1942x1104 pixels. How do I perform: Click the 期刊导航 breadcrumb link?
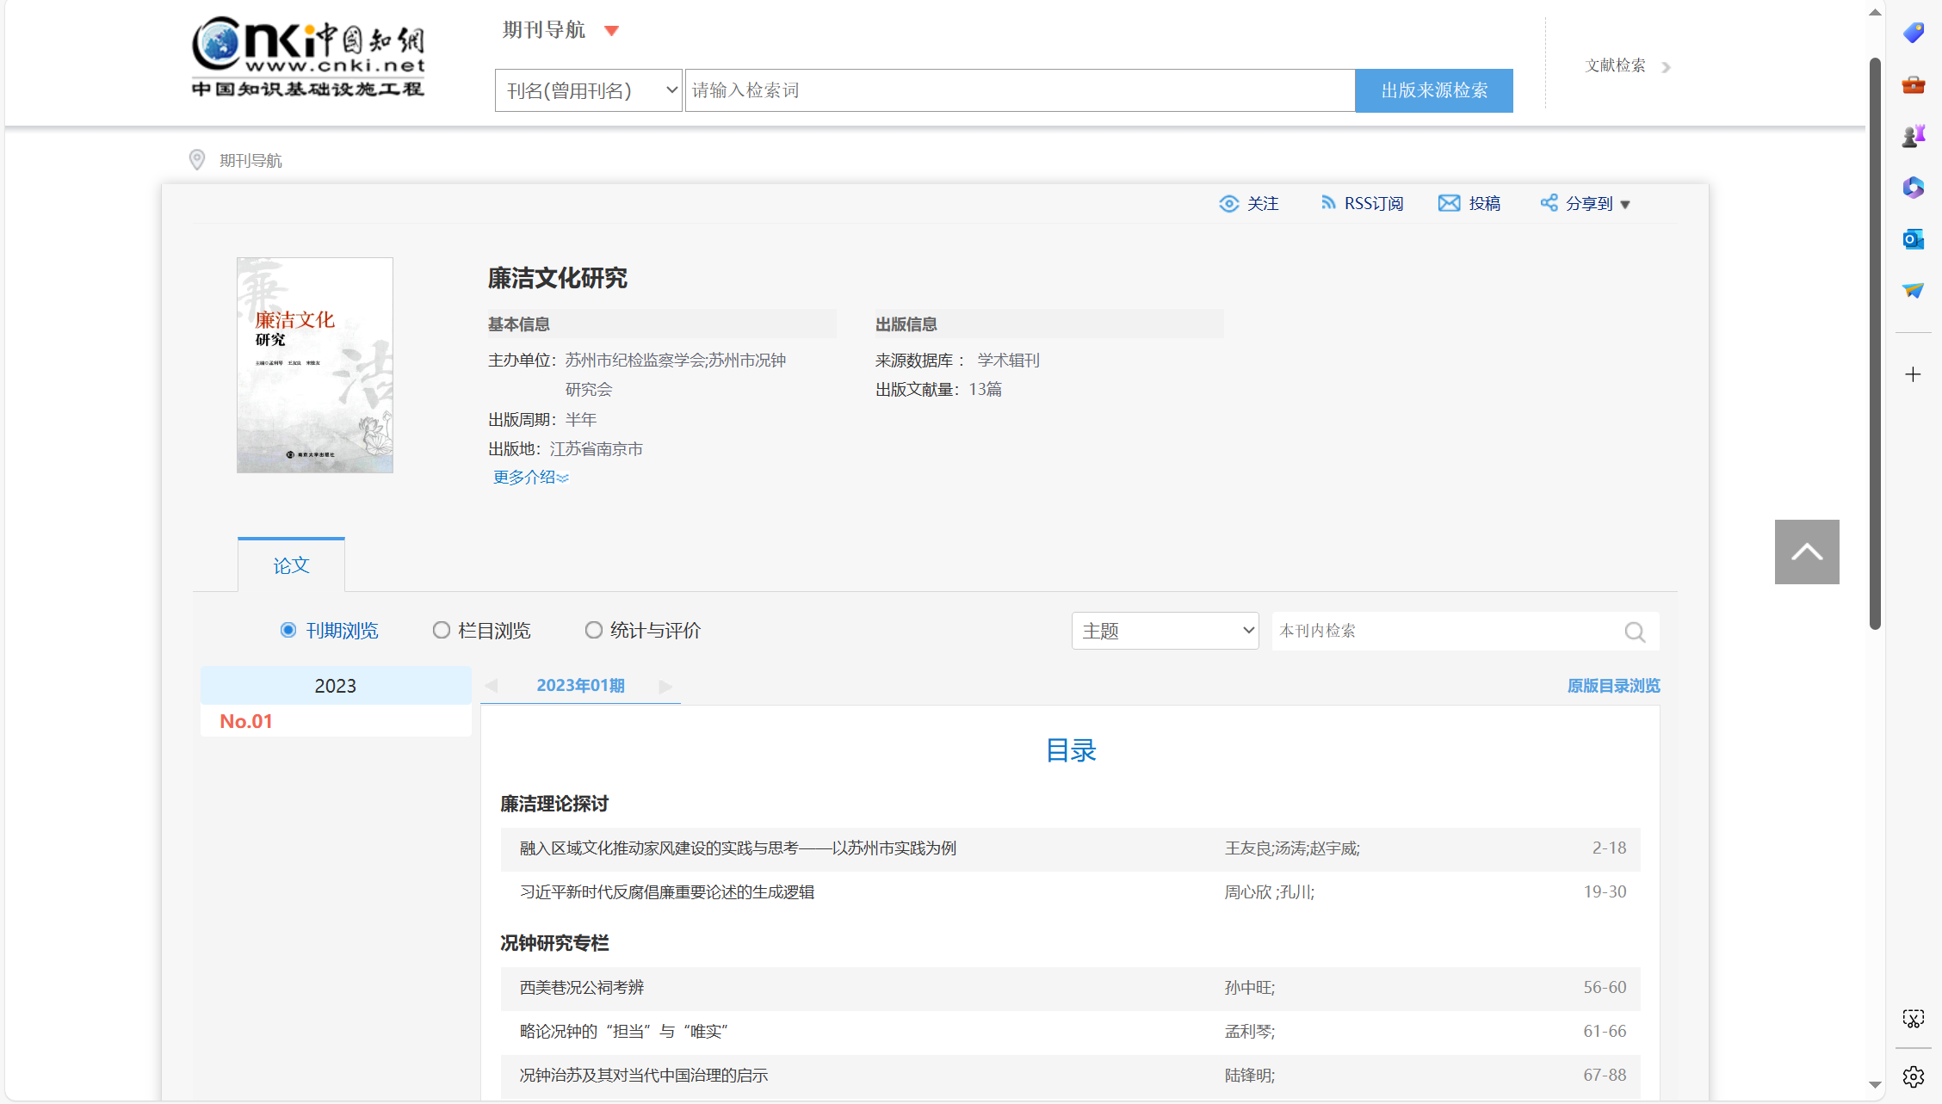250,161
